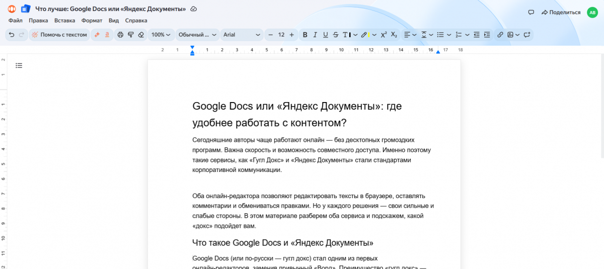Expand the Arial font dropdown
Viewport: 604px width, 269px height.
click(242, 35)
